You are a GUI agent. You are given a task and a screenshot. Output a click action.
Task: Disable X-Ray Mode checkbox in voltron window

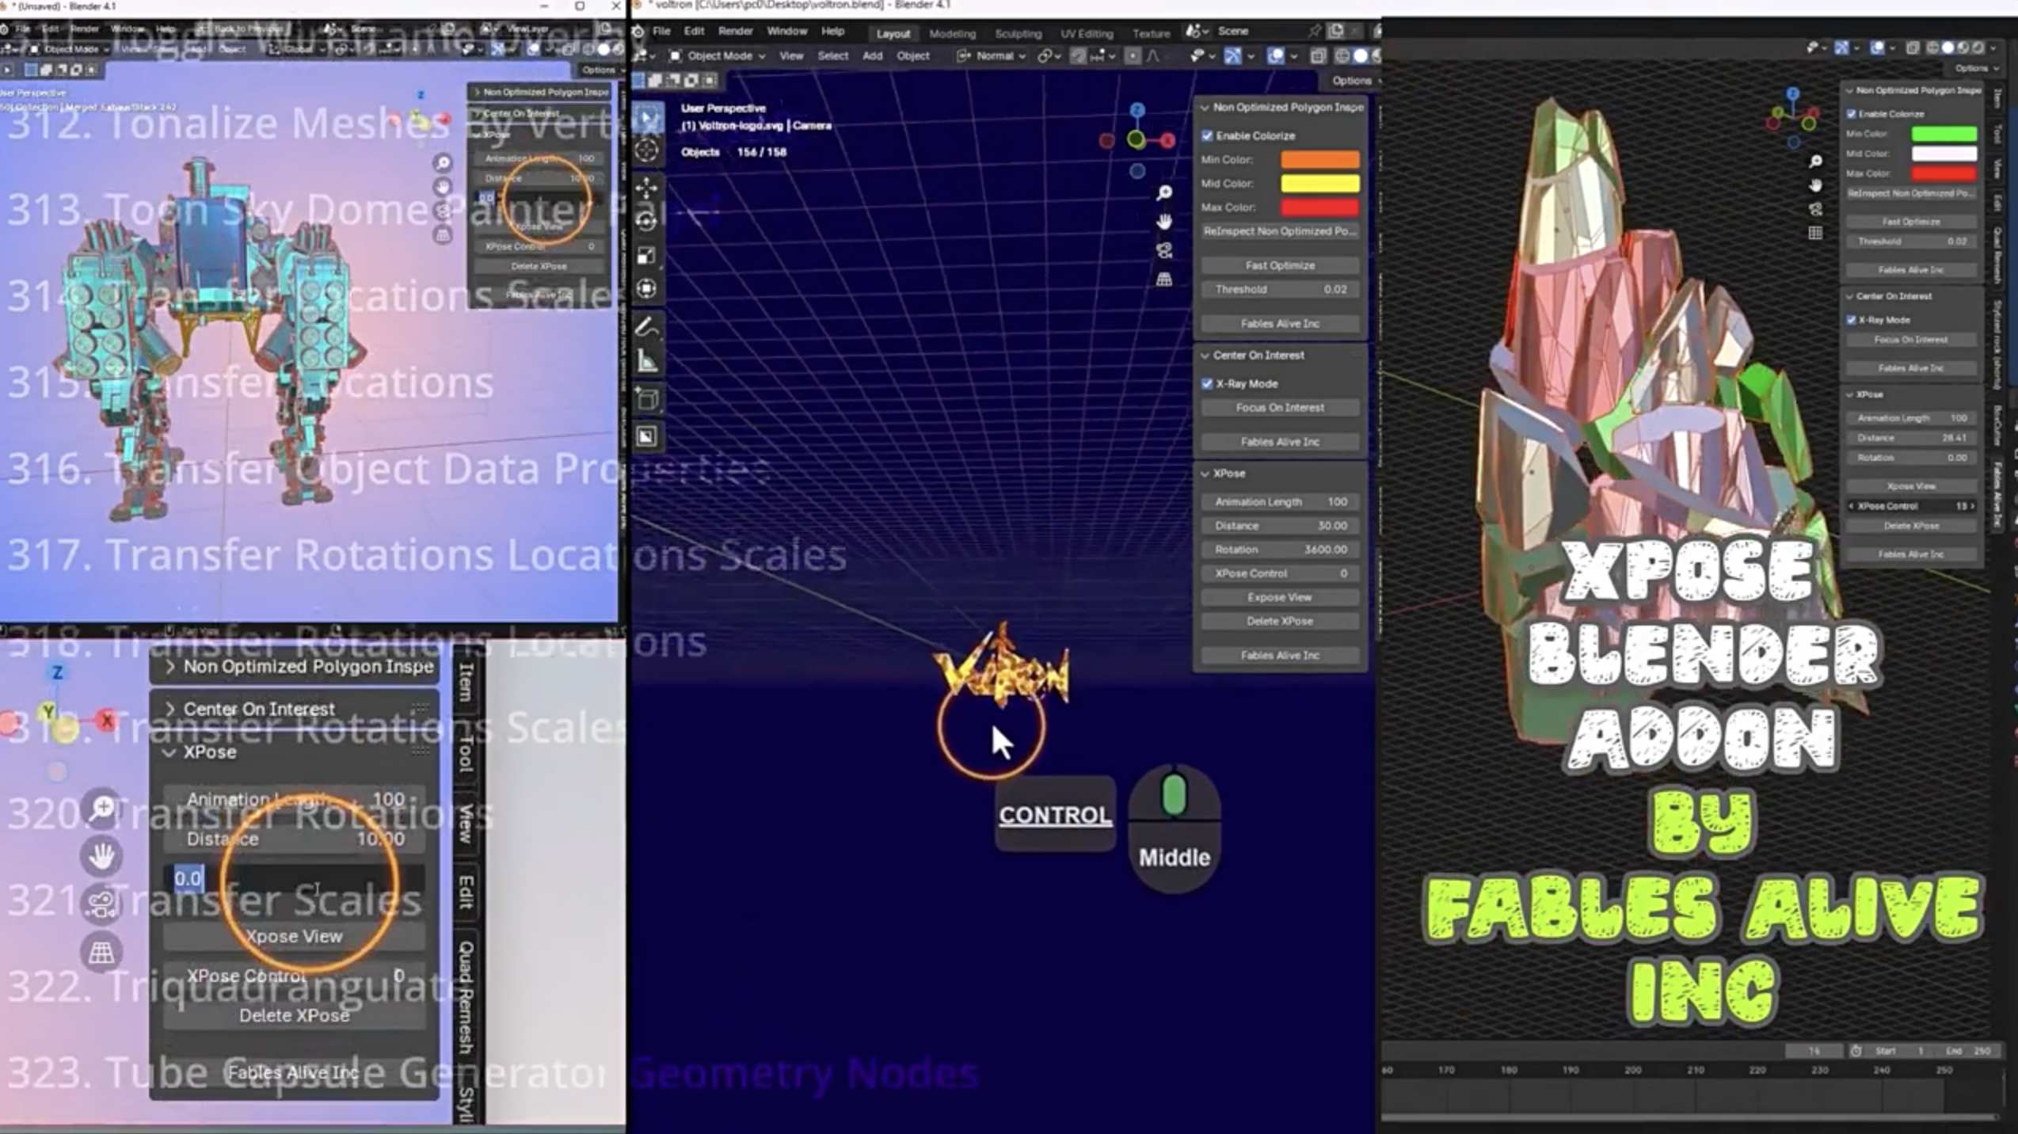pyautogui.click(x=1207, y=383)
